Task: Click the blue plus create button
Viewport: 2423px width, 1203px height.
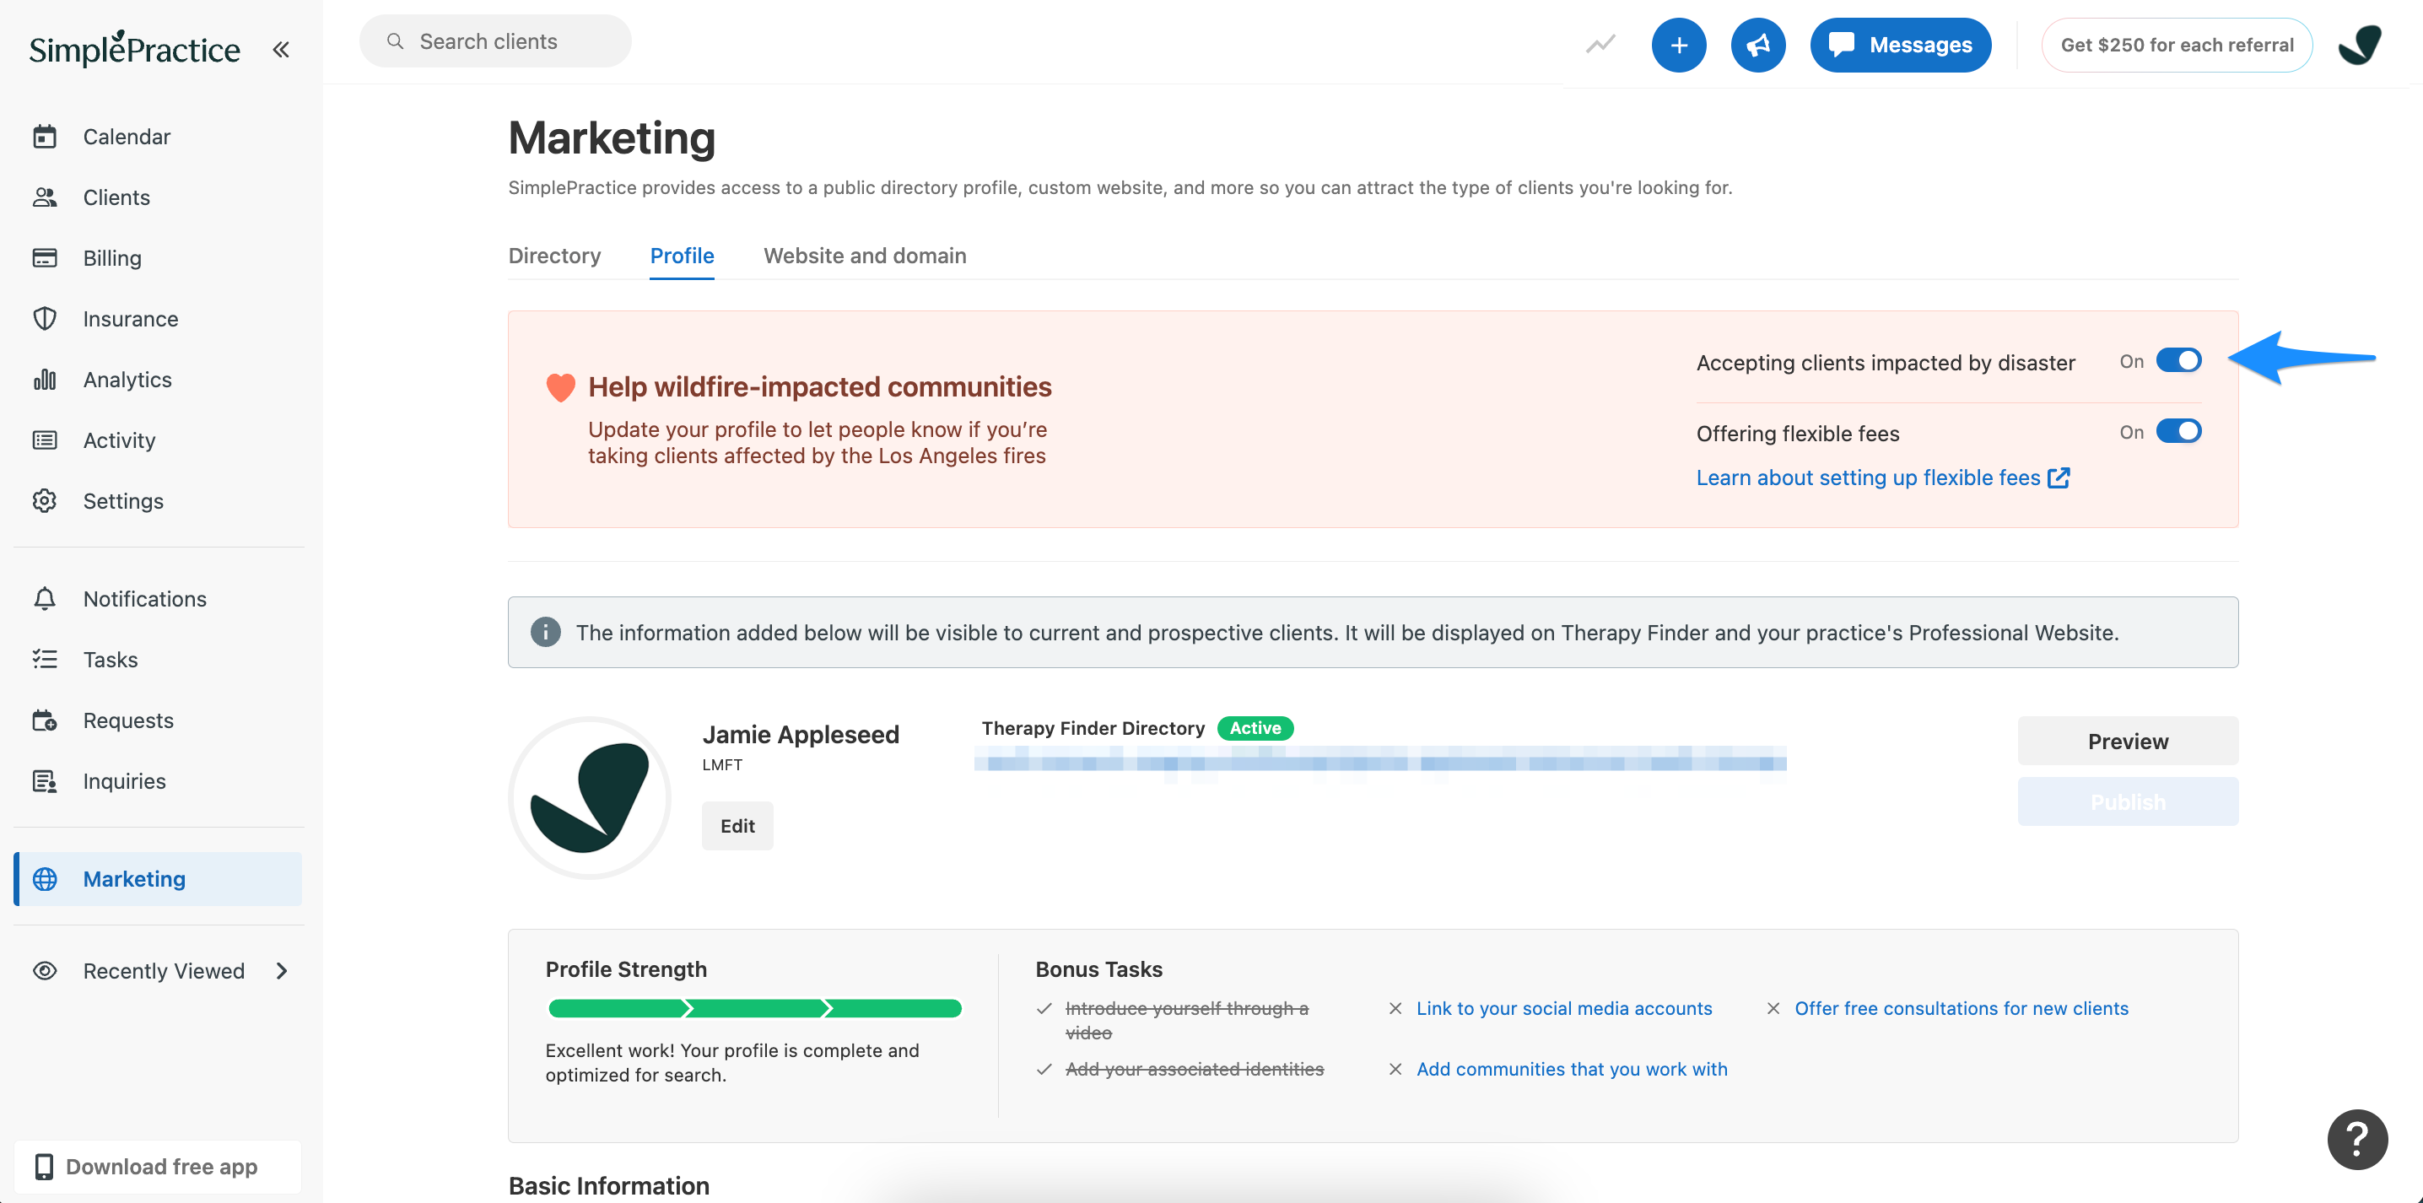Action: [1679, 44]
